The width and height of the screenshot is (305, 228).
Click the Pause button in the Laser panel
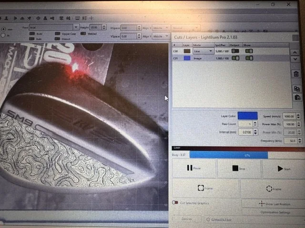point(194,168)
